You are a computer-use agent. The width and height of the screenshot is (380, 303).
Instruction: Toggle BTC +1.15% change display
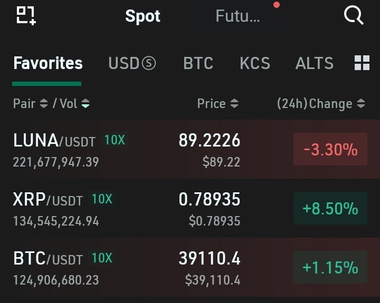[330, 267]
